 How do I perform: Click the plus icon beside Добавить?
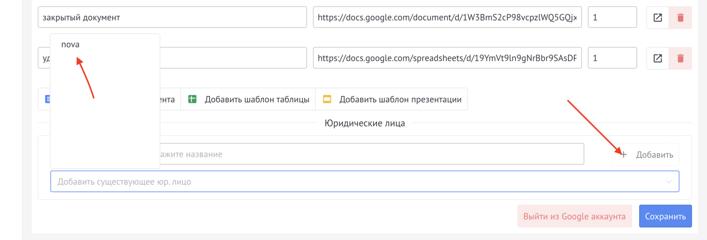pyautogui.click(x=624, y=155)
